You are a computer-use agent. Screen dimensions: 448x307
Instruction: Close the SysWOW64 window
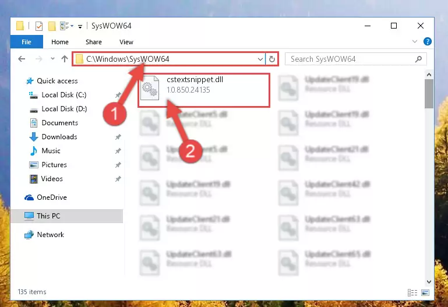(420, 26)
